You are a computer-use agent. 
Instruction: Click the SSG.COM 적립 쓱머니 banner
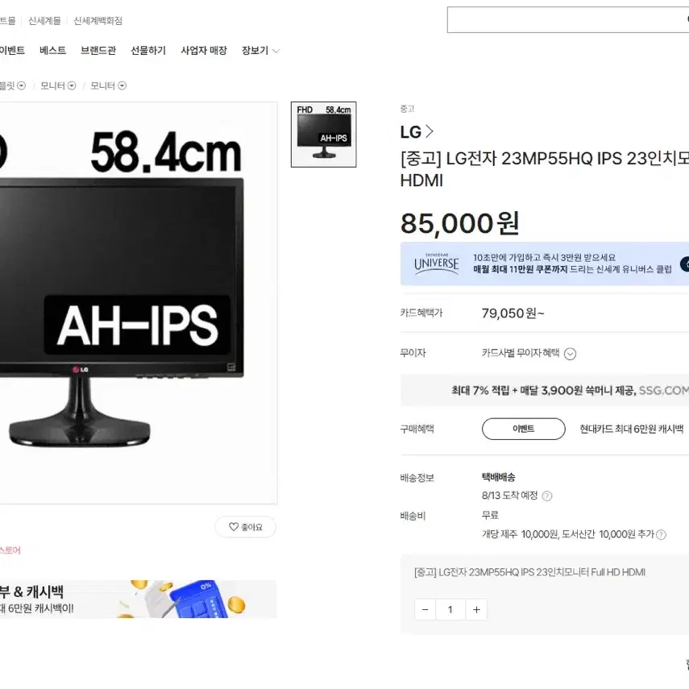click(x=545, y=390)
